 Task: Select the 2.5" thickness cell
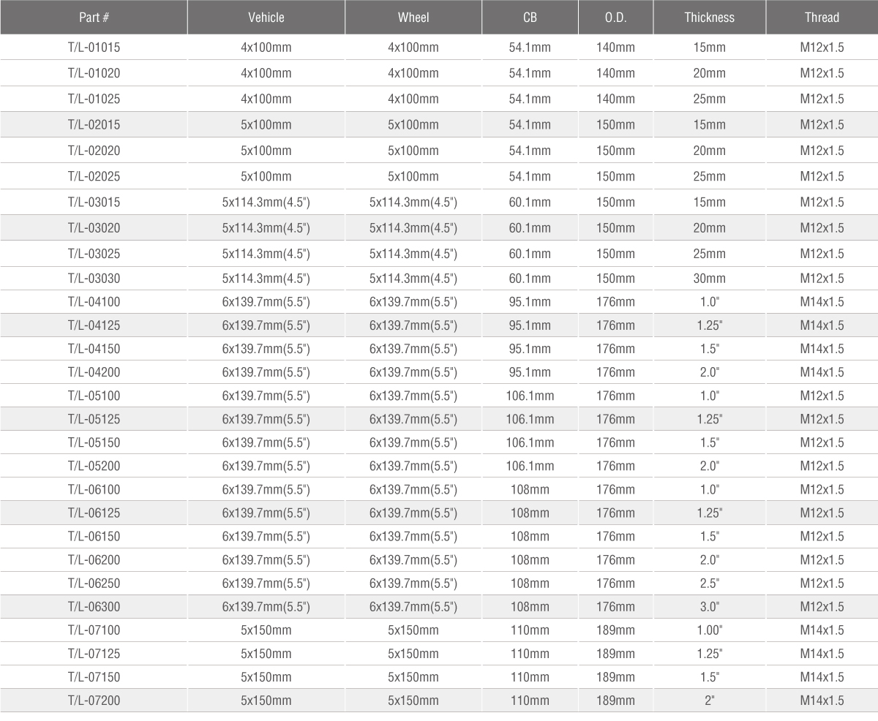click(709, 584)
